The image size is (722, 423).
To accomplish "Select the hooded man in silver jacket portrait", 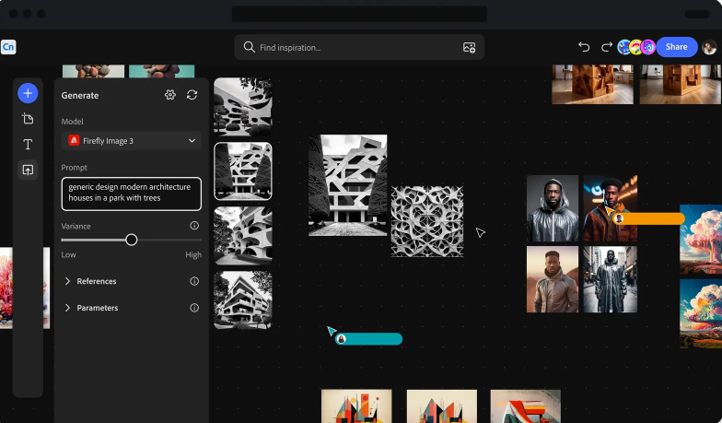I will (x=553, y=208).
